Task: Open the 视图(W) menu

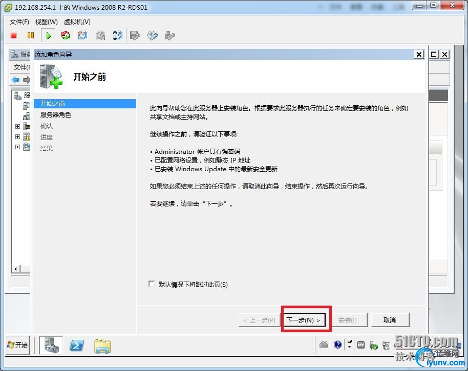Action: [46, 22]
